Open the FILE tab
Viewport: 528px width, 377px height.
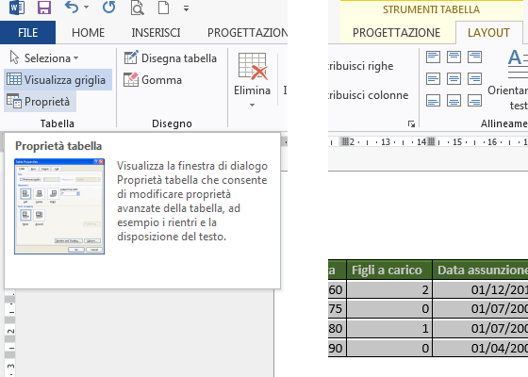click(x=28, y=33)
